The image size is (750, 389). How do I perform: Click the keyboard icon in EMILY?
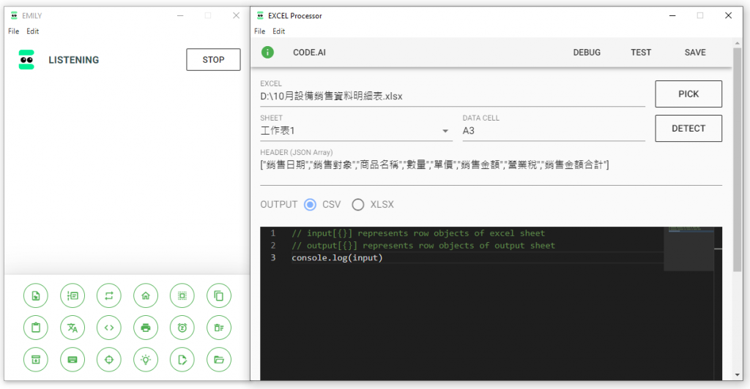coord(73,360)
